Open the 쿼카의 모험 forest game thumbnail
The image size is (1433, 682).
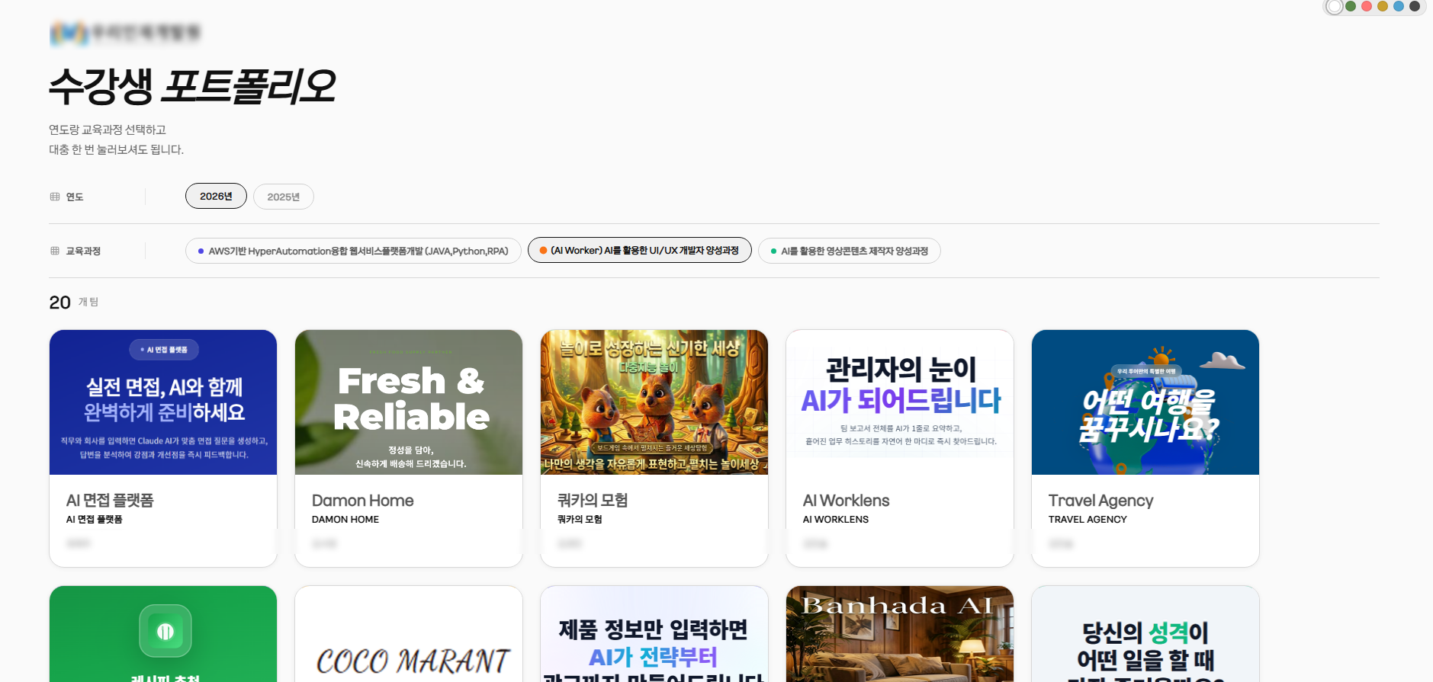tap(654, 402)
